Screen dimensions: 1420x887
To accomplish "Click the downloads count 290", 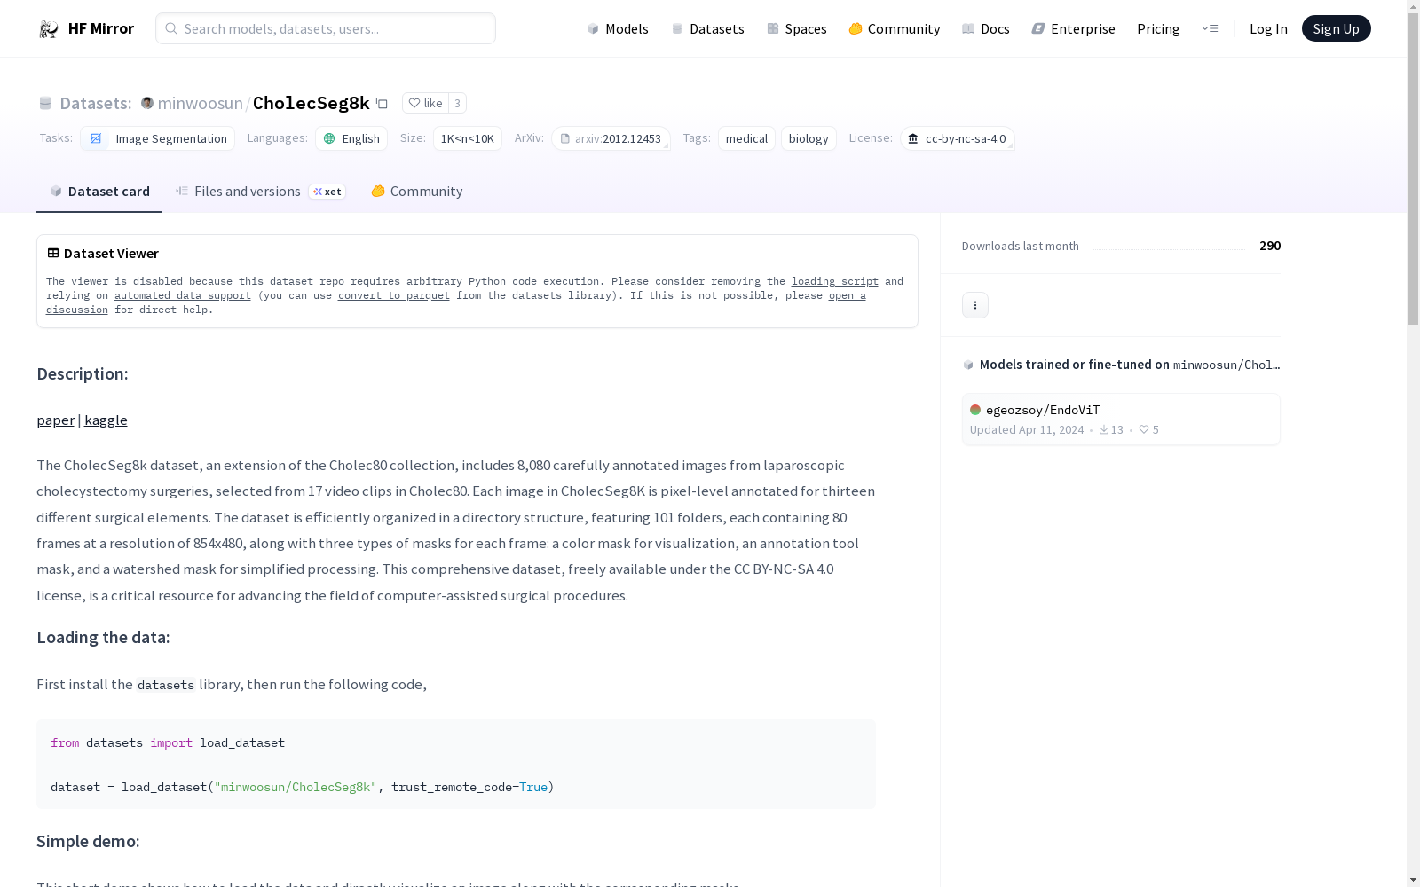I will tap(1270, 246).
